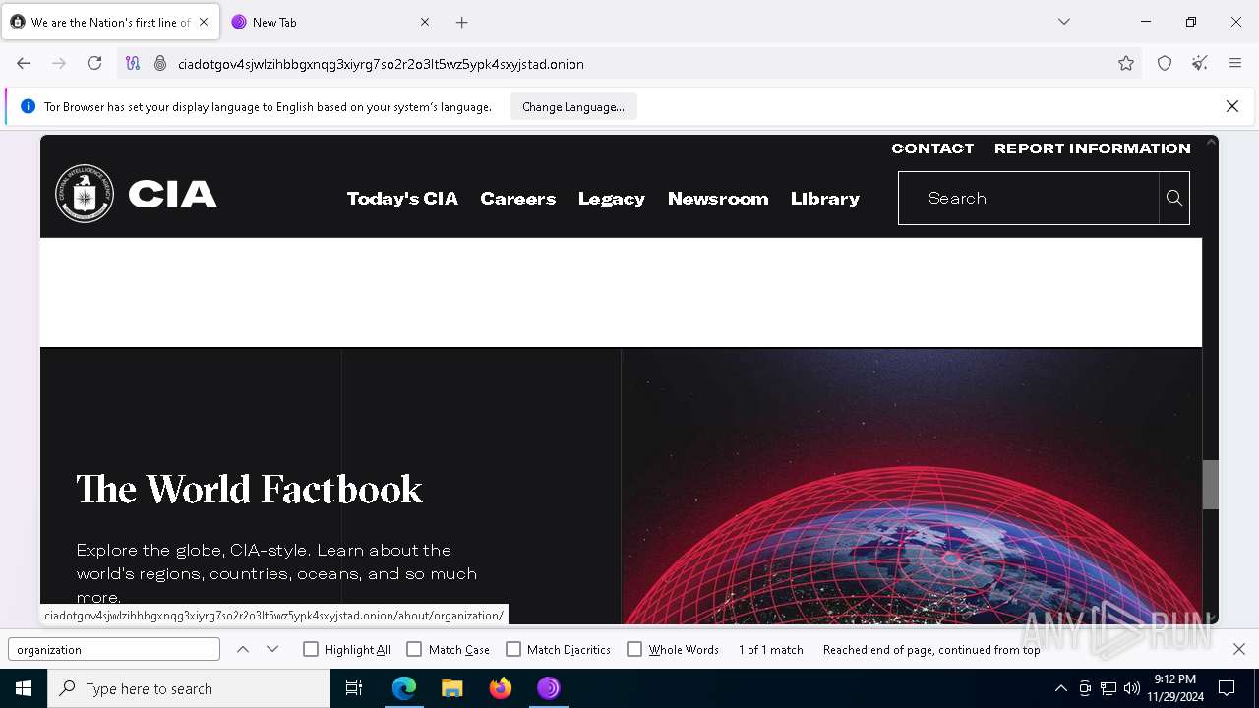The width and height of the screenshot is (1259, 708).
Task: Go back to previous page
Action: [x=24, y=63]
